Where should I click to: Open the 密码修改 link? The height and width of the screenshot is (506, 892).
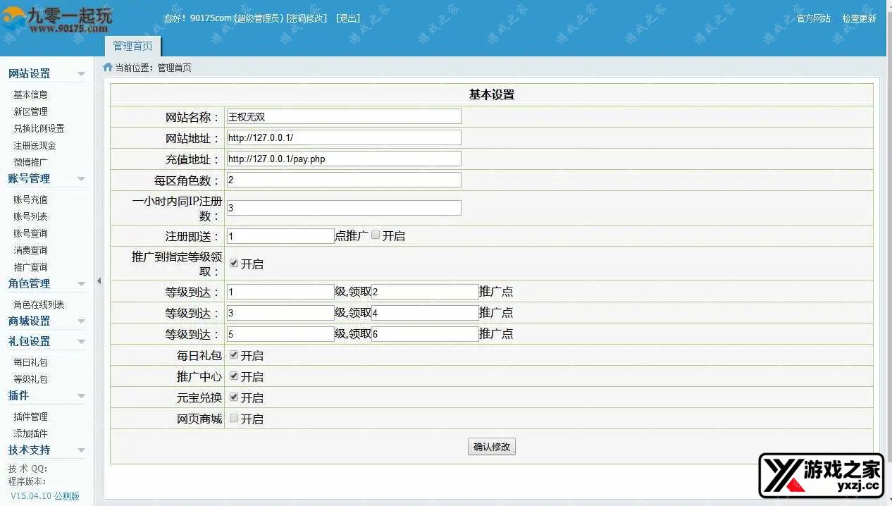pyautogui.click(x=306, y=18)
